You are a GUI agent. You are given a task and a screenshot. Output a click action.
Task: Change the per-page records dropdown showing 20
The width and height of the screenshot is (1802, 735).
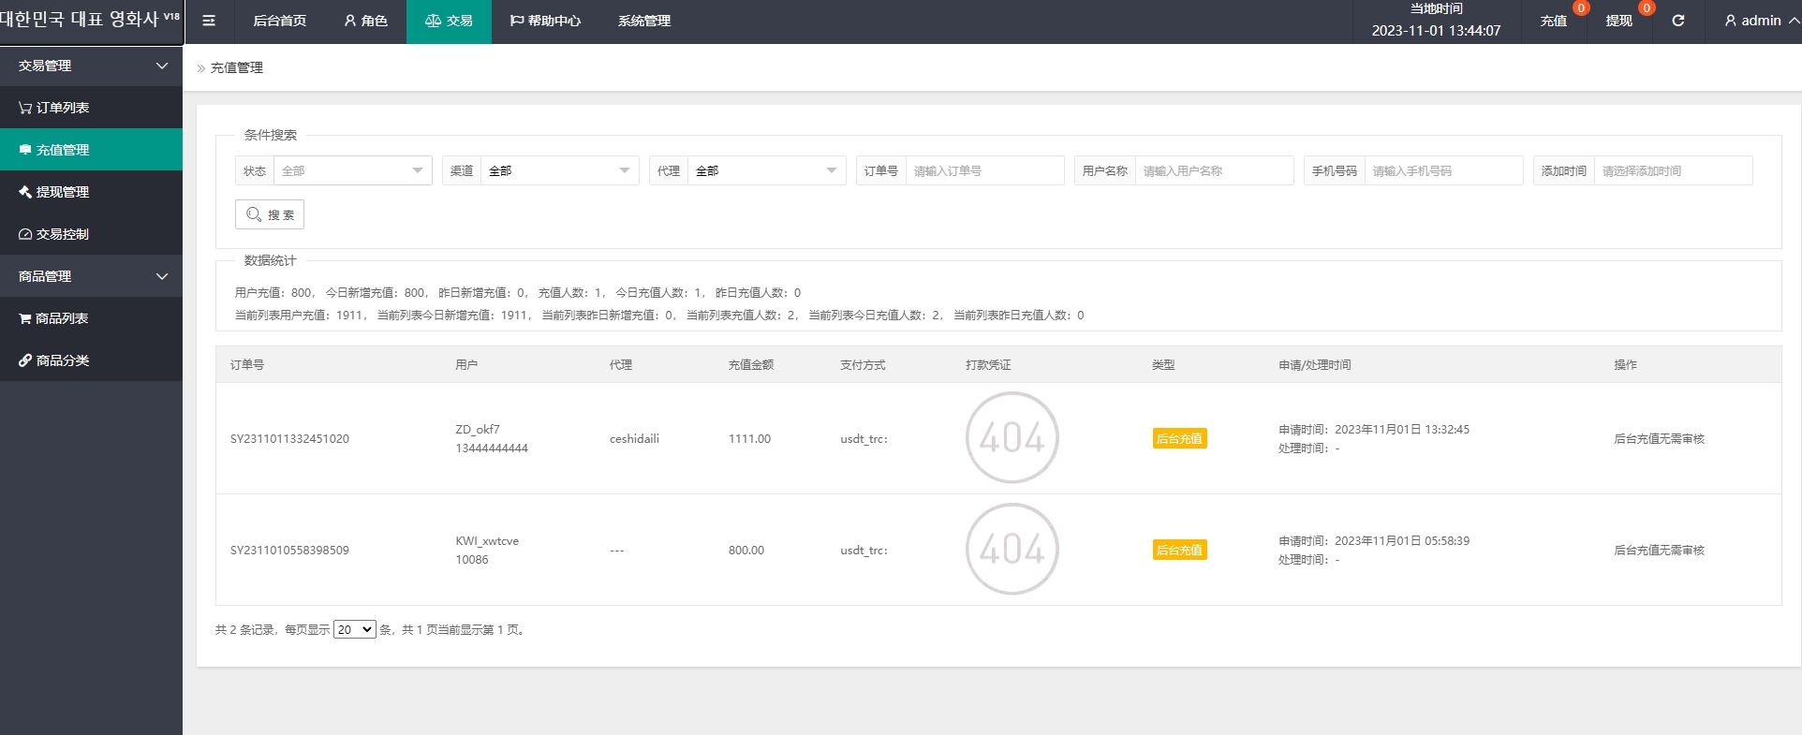pyautogui.click(x=355, y=630)
